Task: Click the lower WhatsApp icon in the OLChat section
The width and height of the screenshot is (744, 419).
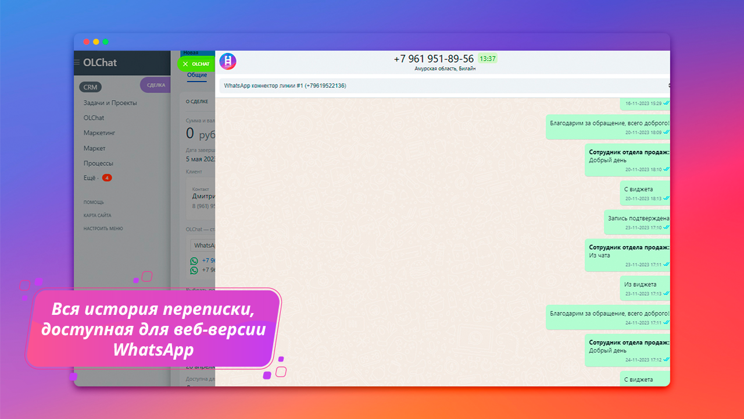Action: tap(194, 270)
